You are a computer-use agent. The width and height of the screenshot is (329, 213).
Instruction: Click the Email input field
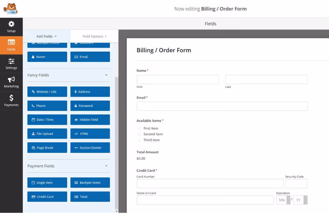[x=222, y=106]
